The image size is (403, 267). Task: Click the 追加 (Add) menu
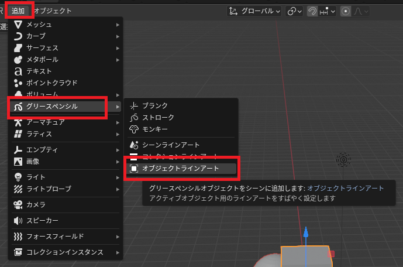18,11
